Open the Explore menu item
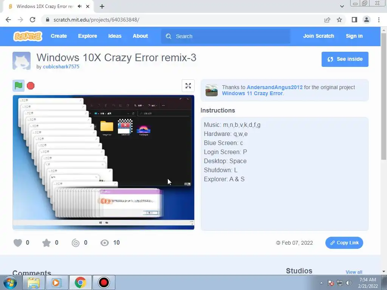 click(88, 36)
